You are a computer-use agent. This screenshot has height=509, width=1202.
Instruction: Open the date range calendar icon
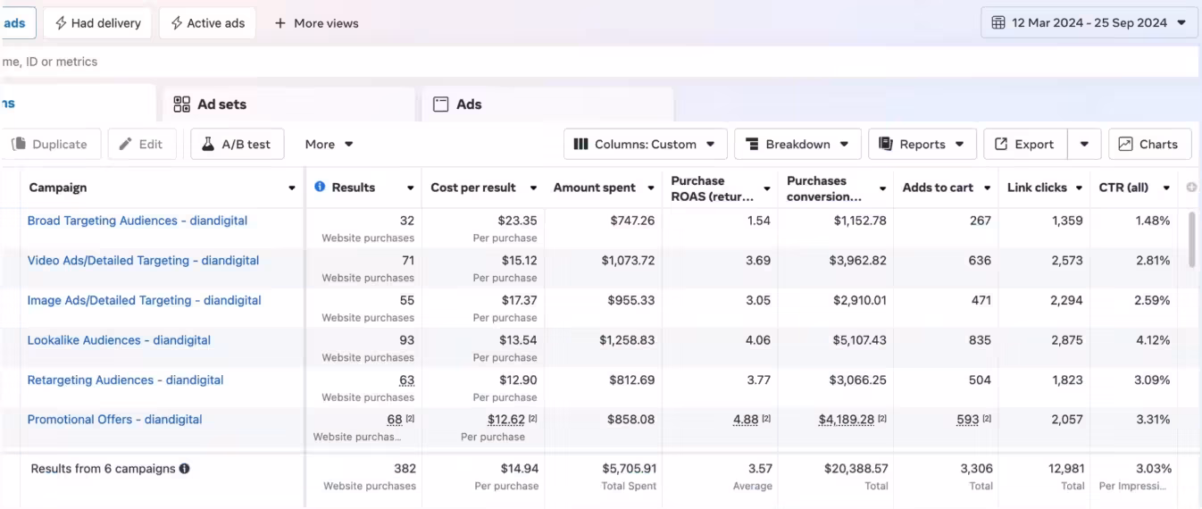[998, 23]
